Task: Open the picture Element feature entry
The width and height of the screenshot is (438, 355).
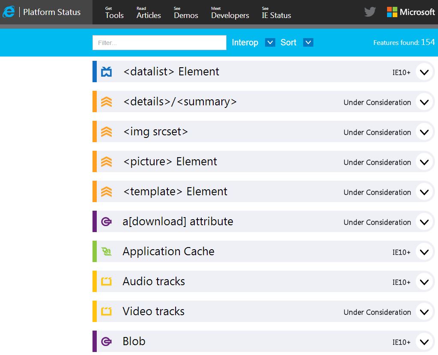Action: point(170,162)
